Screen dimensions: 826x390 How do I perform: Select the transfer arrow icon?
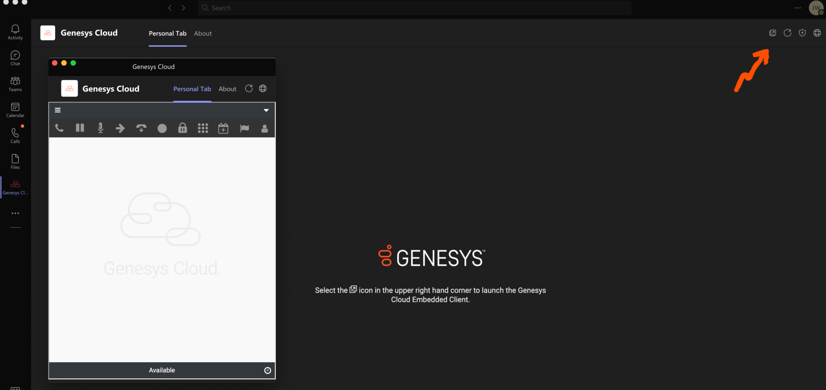click(120, 128)
